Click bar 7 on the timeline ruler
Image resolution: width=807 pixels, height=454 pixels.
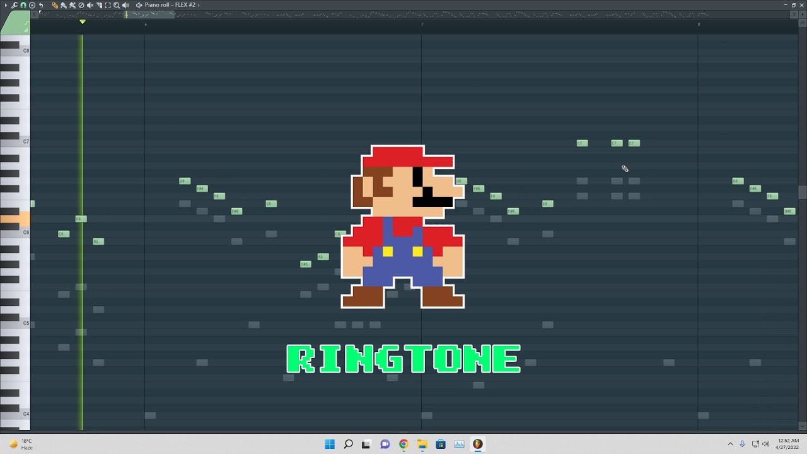point(422,24)
